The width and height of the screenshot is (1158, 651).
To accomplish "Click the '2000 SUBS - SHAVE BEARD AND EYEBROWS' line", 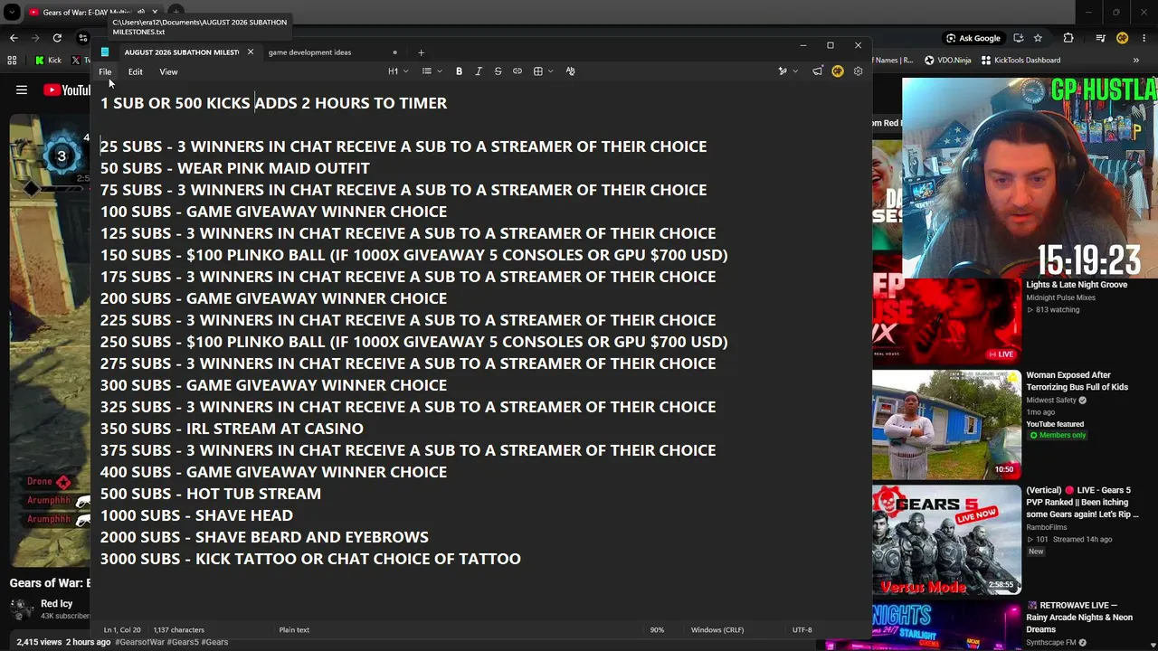I will [x=264, y=537].
